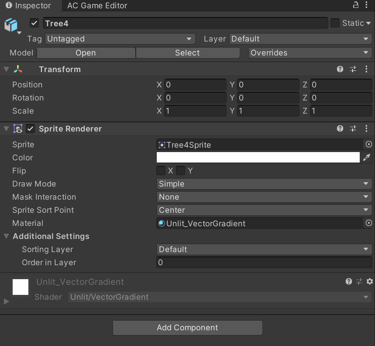Click Add Component
375x346 pixels.
187,328
